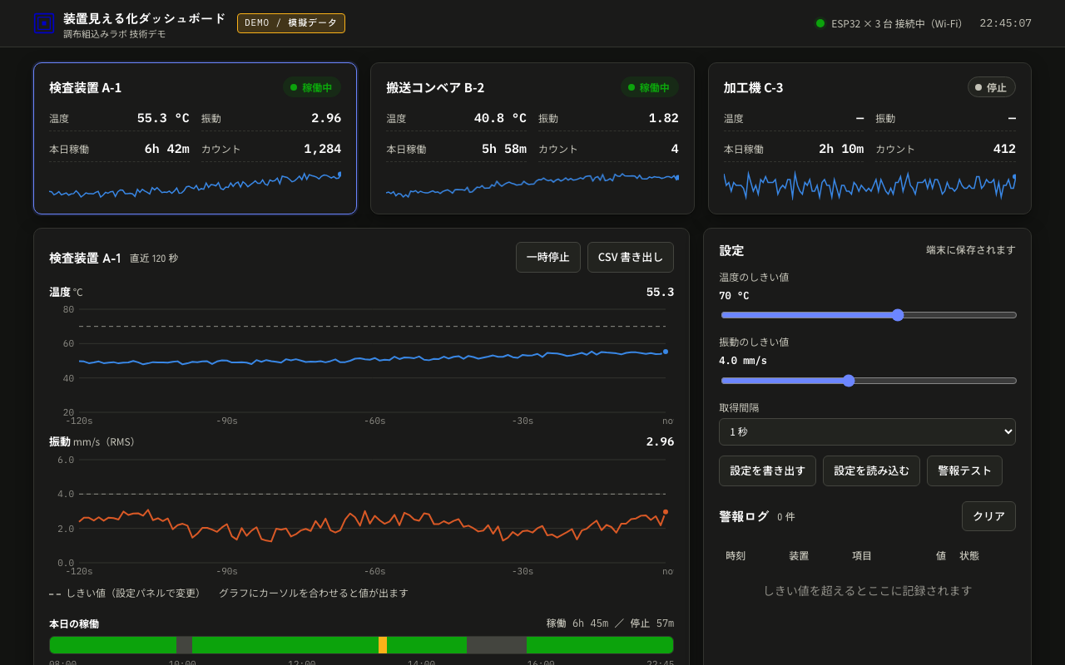Viewport: 1065px width, 665px height.
Task: Export data with CSV 書き出し button
Action: coord(631,258)
